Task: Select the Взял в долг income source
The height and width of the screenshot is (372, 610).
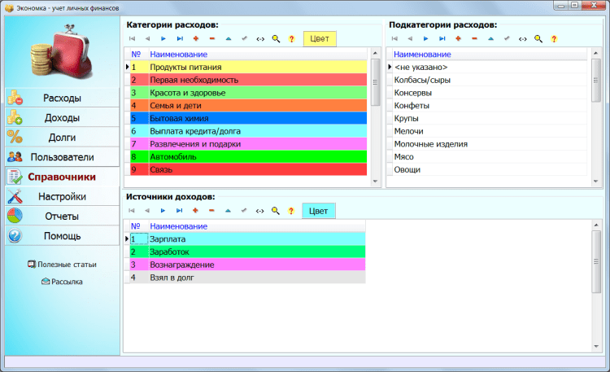Action: click(248, 278)
